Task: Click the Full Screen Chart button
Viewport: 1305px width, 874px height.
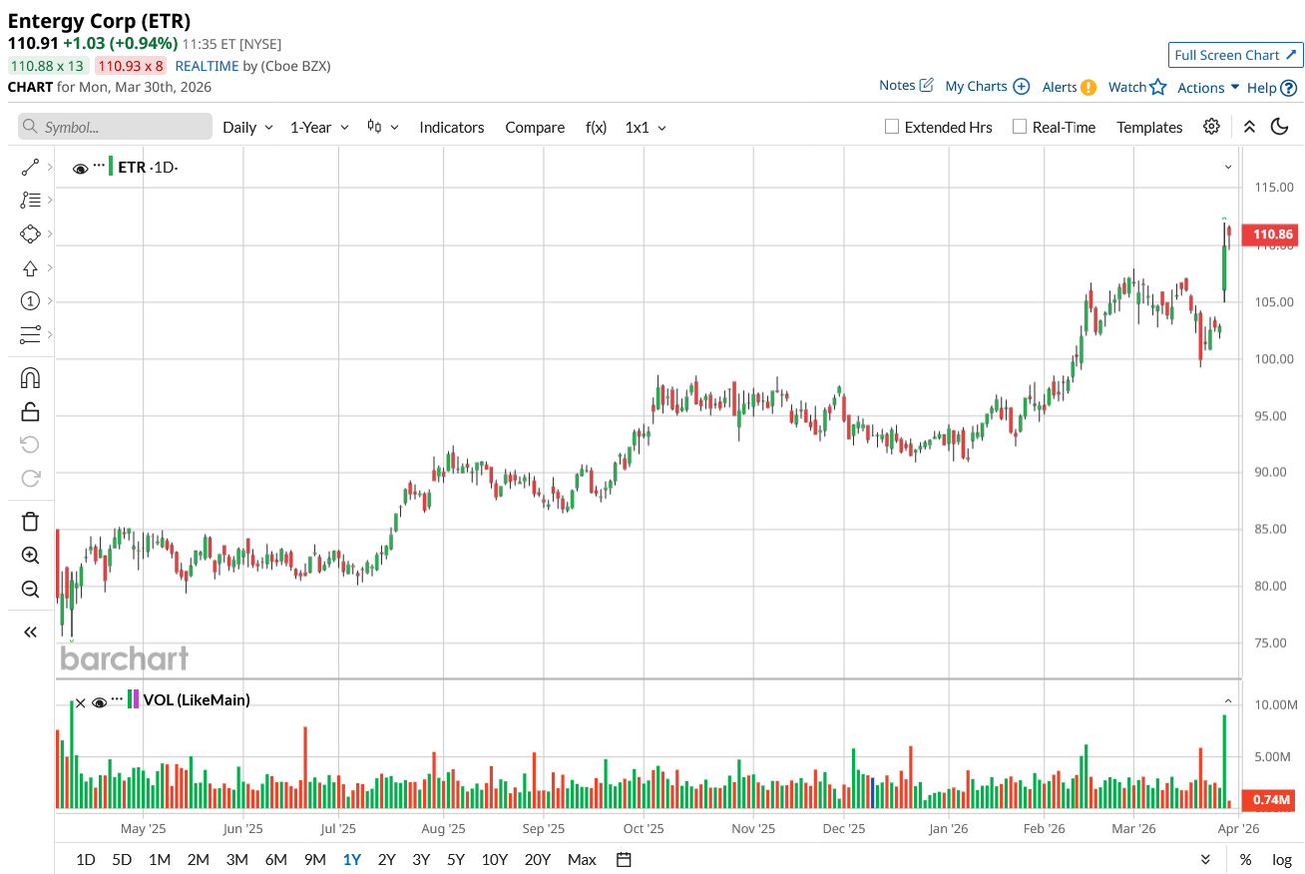Action: coord(1235,55)
